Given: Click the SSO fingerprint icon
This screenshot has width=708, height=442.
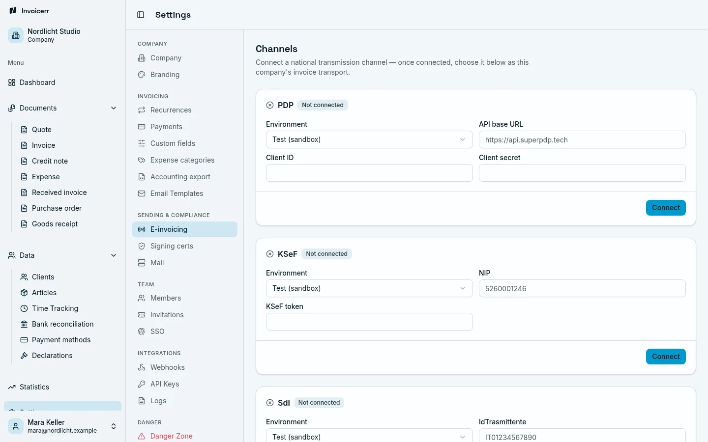Looking at the screenshot, I should click(x=142, y=331).
